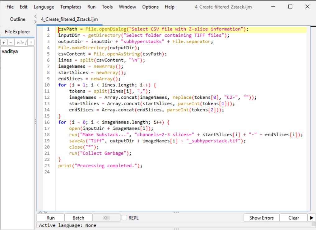This screenshot has width=316, height=230.
Task: Click the black play arrow next to Clear
Action: click(312, 218)
